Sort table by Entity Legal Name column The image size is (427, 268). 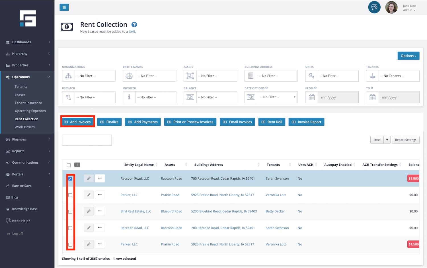[139, 165]
